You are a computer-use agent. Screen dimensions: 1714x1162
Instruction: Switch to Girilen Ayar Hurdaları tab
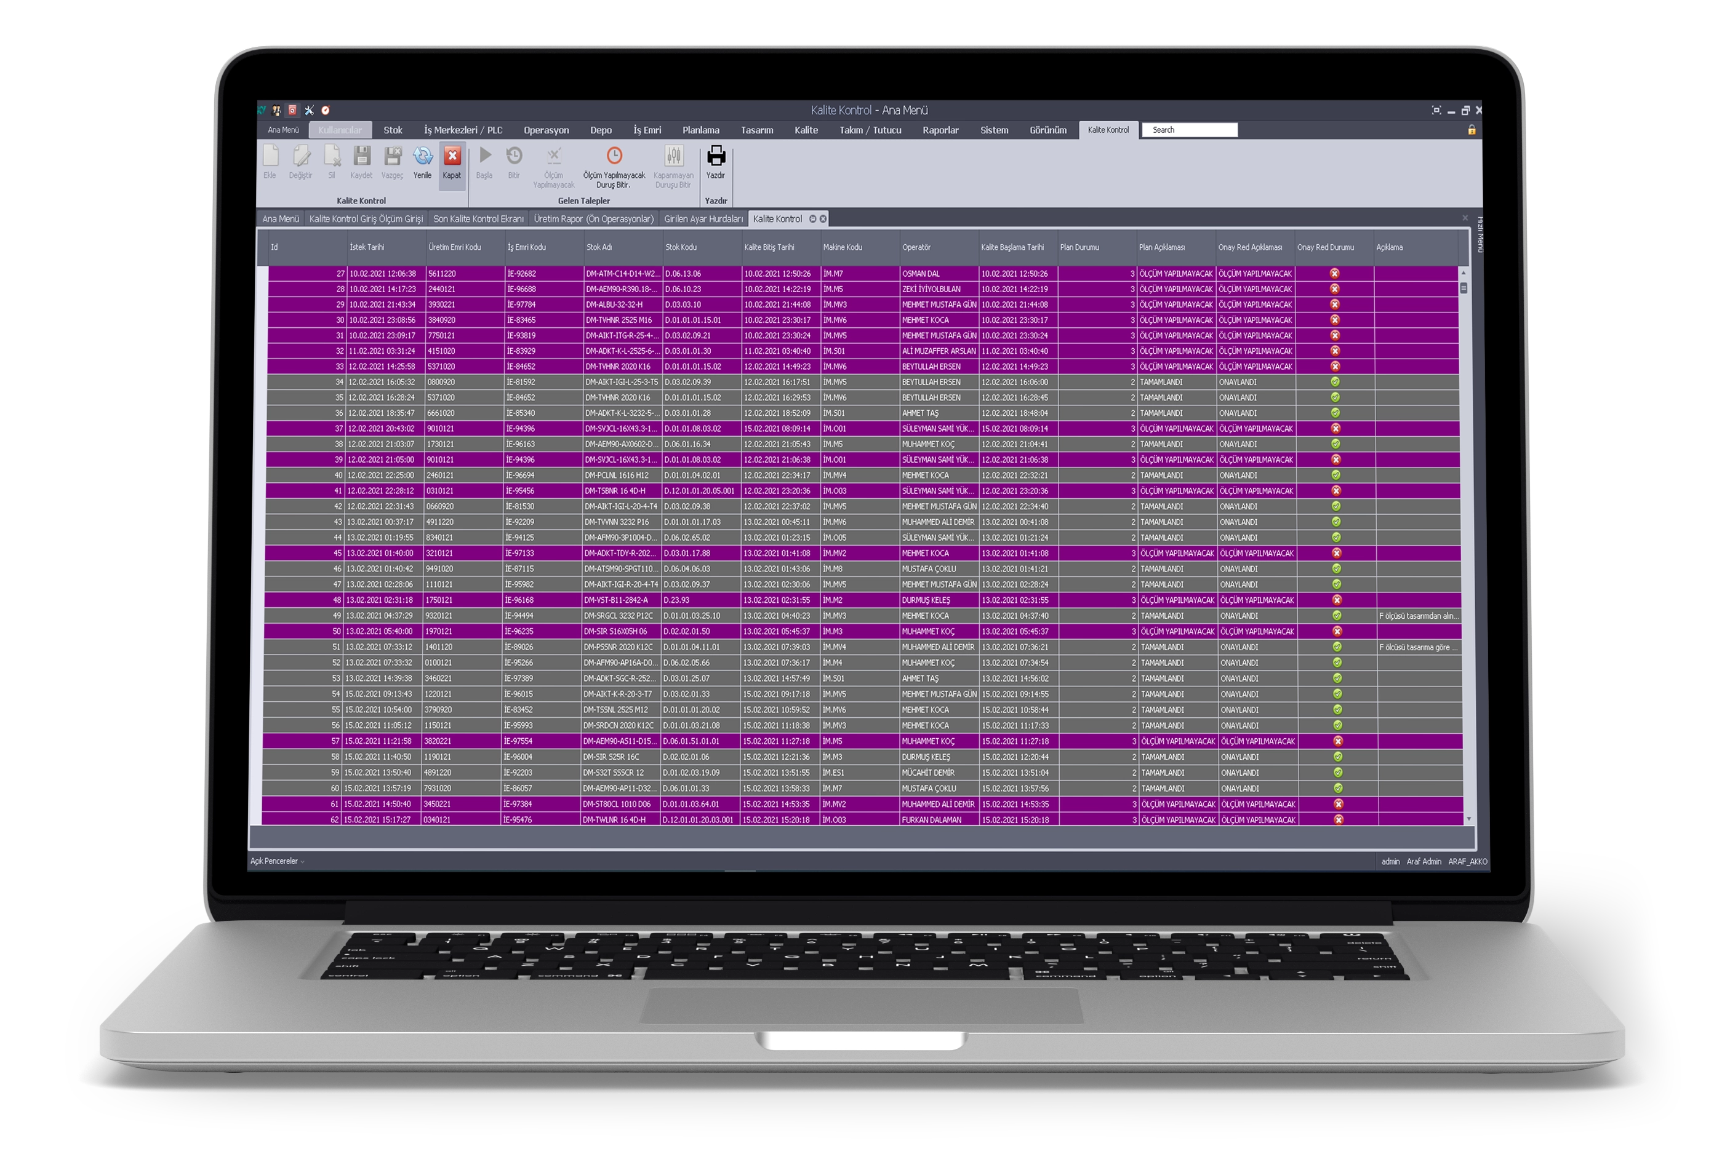click(x=703, y=219)
